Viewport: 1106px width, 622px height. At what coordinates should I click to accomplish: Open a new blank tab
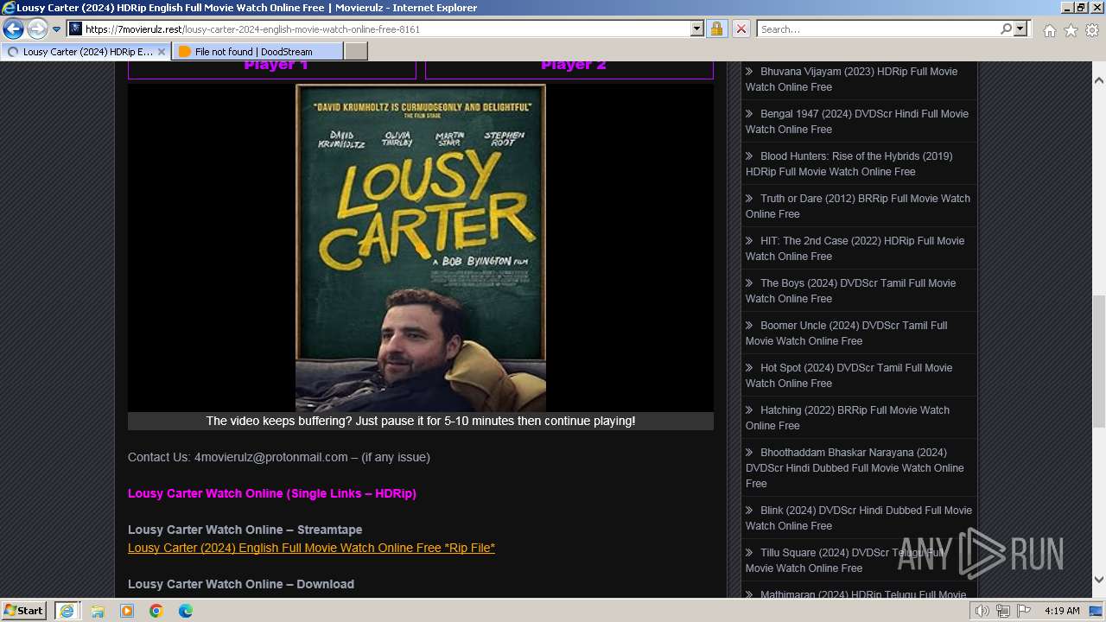pos(356,52)
